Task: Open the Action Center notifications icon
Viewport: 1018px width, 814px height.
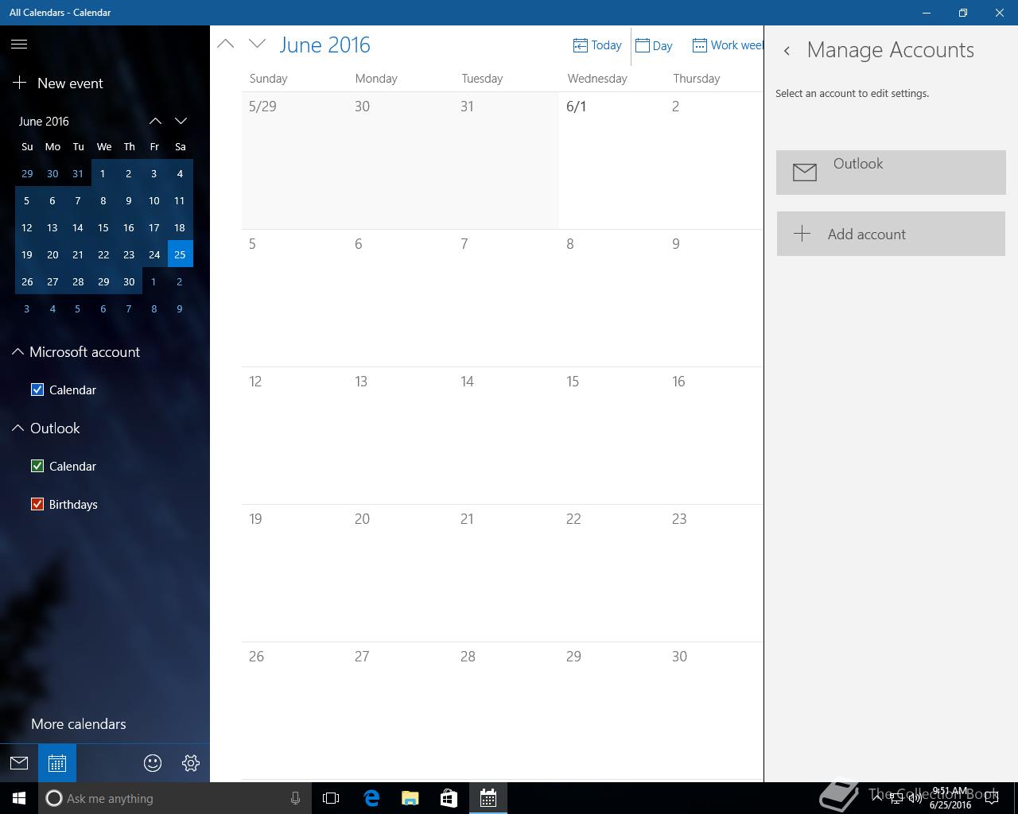Action: point(991,799)
